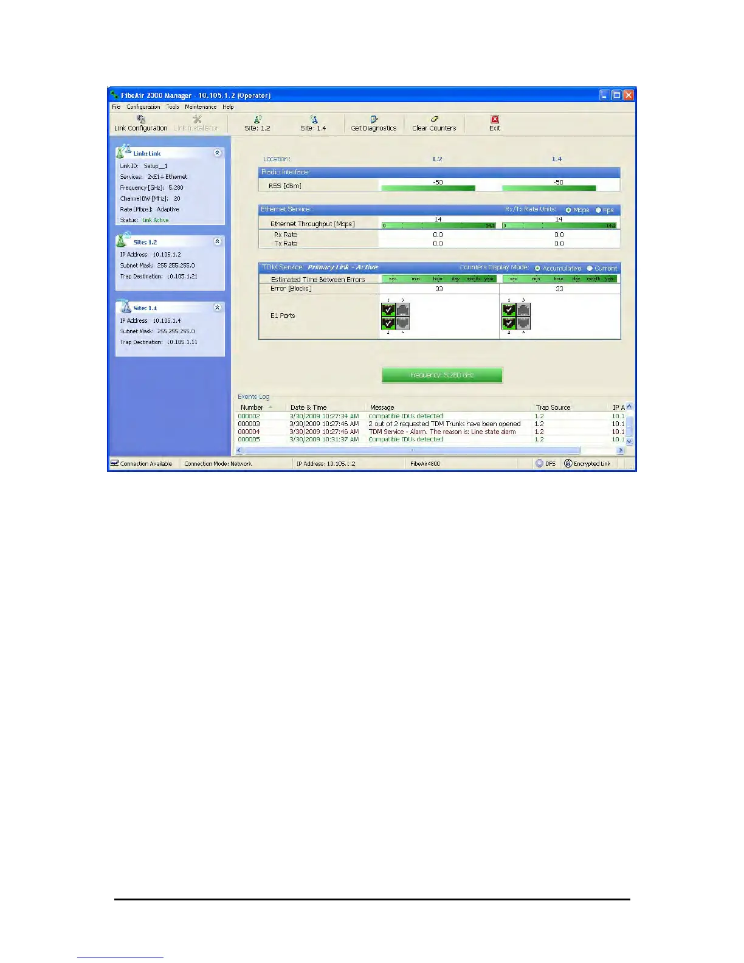
Task: Click the antenna icon in Link: Link panel
Action: (124, 151)
